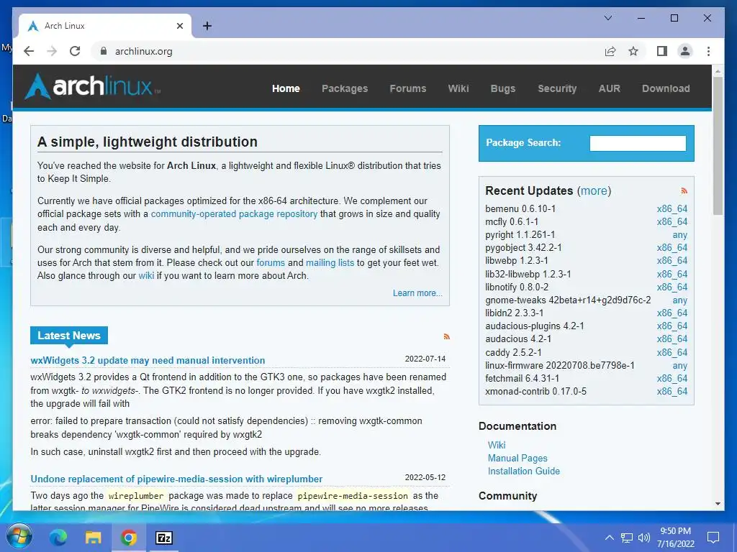Click the Package Search input field
The width and height of the screenshot is (737, 552).
tap(638, 143)
